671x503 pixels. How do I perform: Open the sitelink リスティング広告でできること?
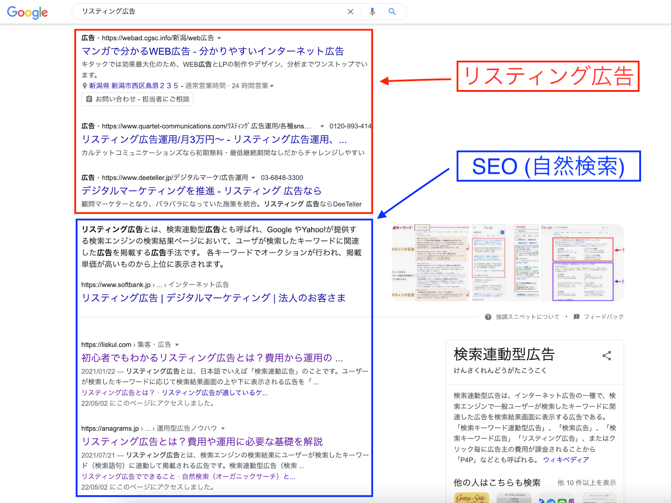[x=128, y=477]
